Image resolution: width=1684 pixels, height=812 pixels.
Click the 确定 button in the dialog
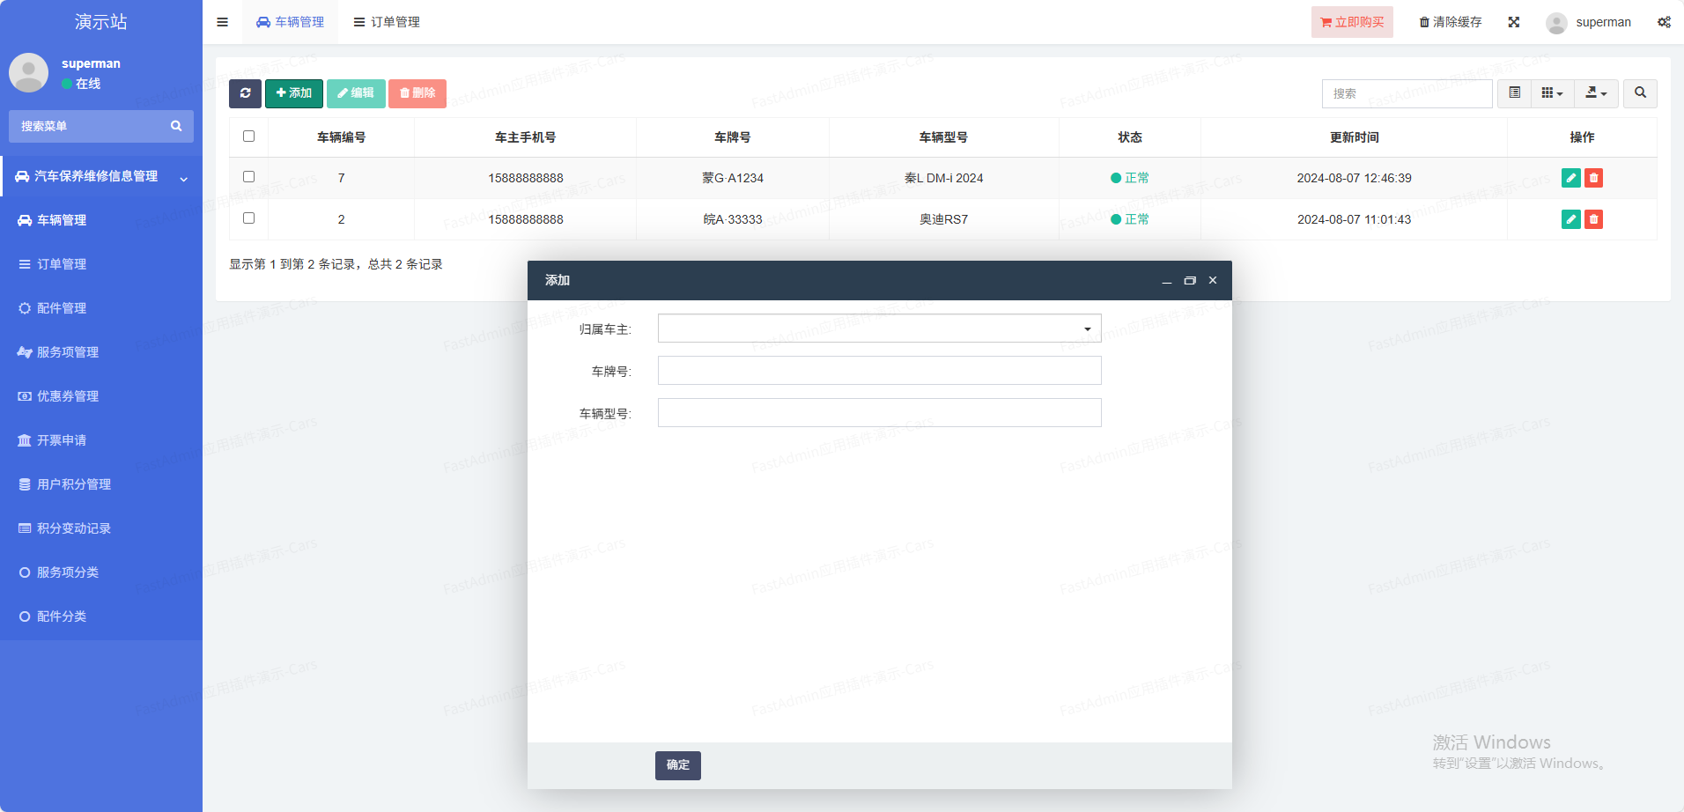pyautogui.click(x=677, y=765)
